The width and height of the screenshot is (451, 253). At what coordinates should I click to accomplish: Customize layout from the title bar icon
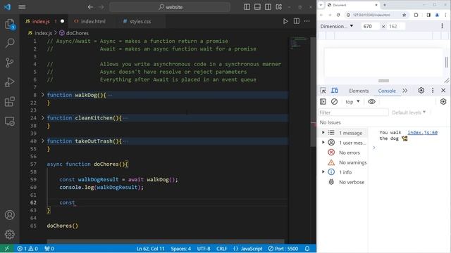click(x=279, y=7)
